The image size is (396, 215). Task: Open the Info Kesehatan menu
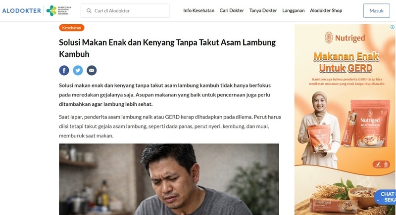click(199, 10)
